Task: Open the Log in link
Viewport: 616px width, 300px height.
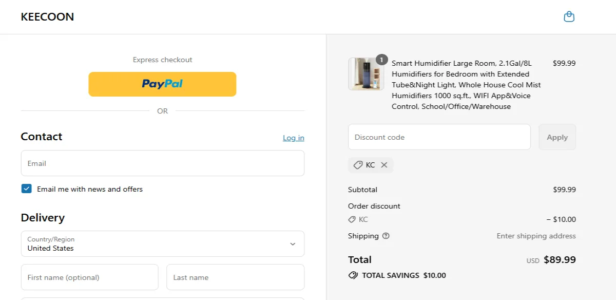Action: (x=293, y=138)
